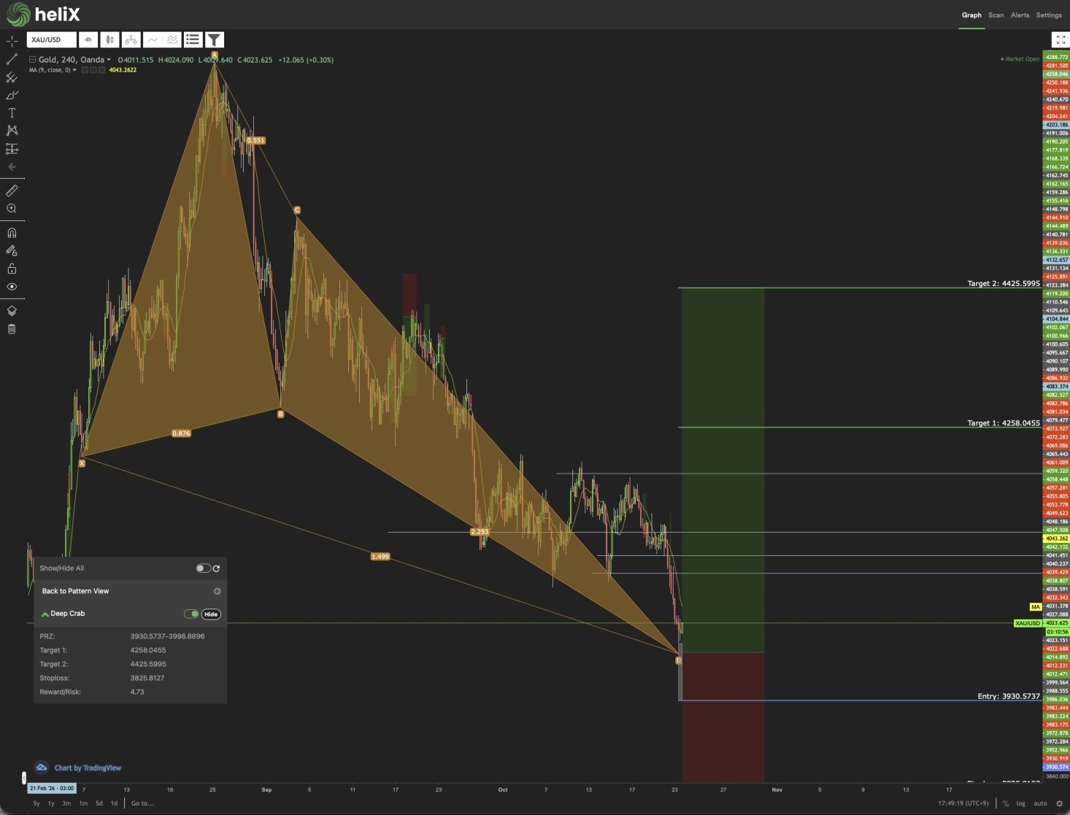Toggle the Show/Hide All switch
Image resolution: width=1070 pixels, height=815 pixels.
[203, 568]
